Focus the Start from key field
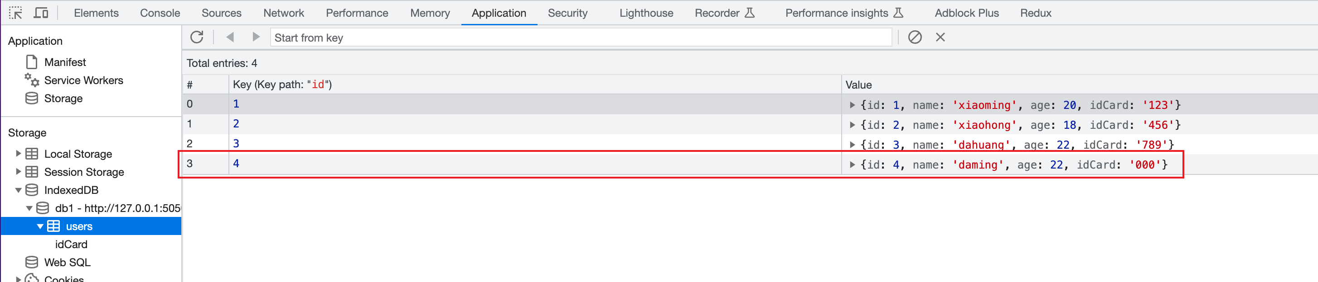 pyautogui.click(x=581, y=38)
